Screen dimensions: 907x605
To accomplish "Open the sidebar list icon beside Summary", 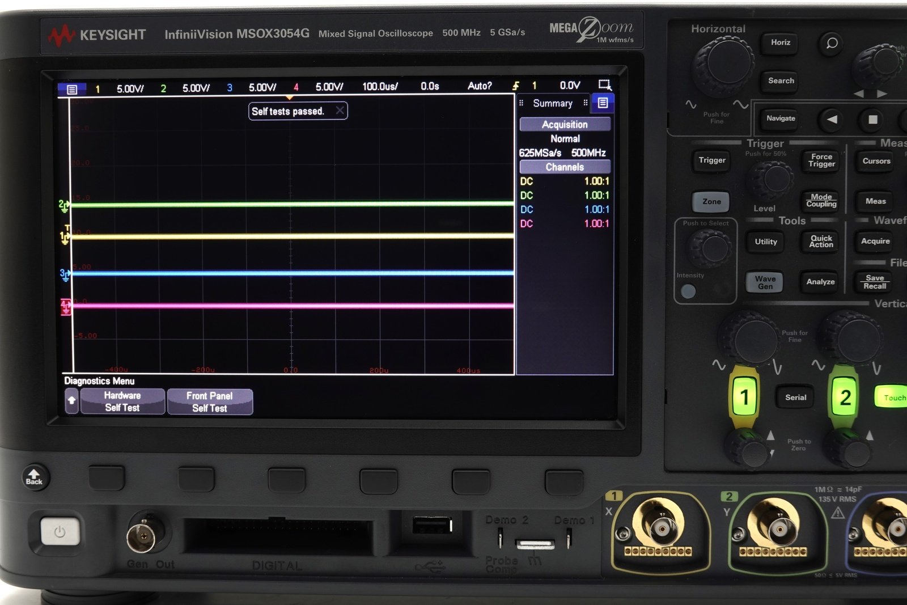I will pos(603,103).
